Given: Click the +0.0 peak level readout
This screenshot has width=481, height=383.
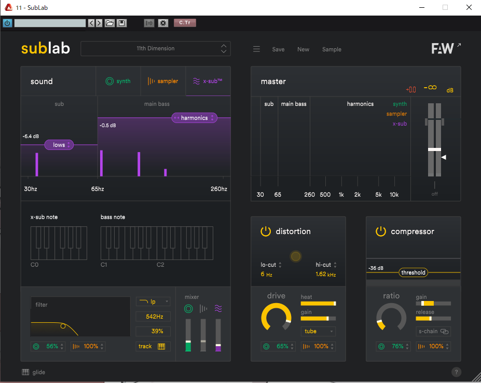Looking at the screenshot, I should 411,90.
